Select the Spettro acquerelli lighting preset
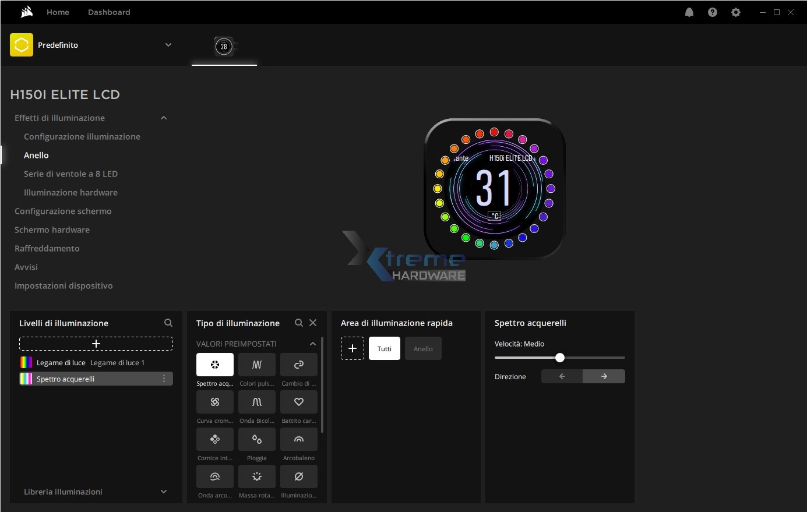Viewport: 807px width, 512px height. pos(214,365)
